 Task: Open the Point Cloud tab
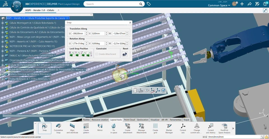[x=129, y=120]
